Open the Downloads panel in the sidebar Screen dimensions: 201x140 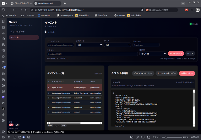click(3, 33)
